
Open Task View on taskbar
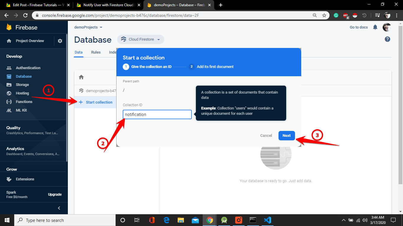(x=137, y=220)
